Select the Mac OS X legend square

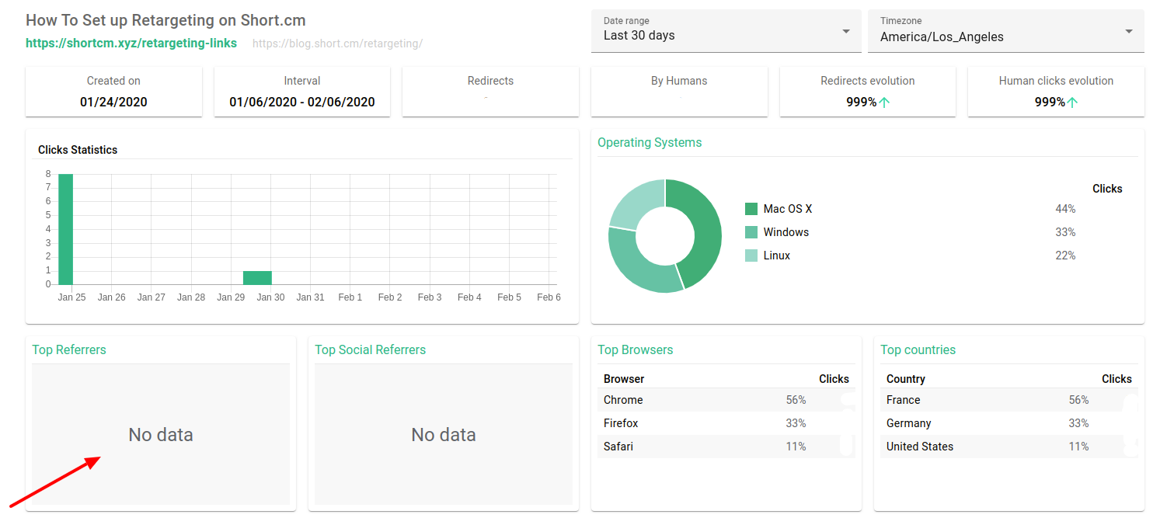pyautogui.click(x=753, y=208)
